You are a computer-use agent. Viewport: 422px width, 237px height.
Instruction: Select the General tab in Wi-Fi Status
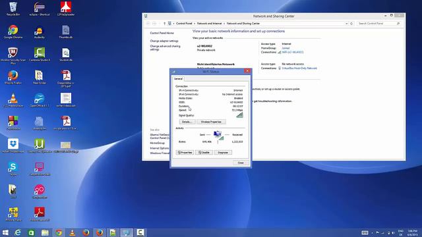[178, 79]
